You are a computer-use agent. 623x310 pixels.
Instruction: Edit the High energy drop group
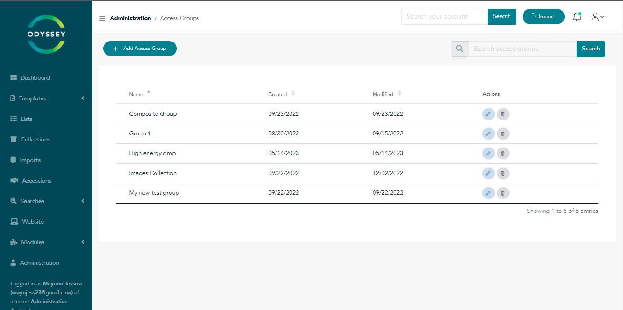[x=488, y=153]
